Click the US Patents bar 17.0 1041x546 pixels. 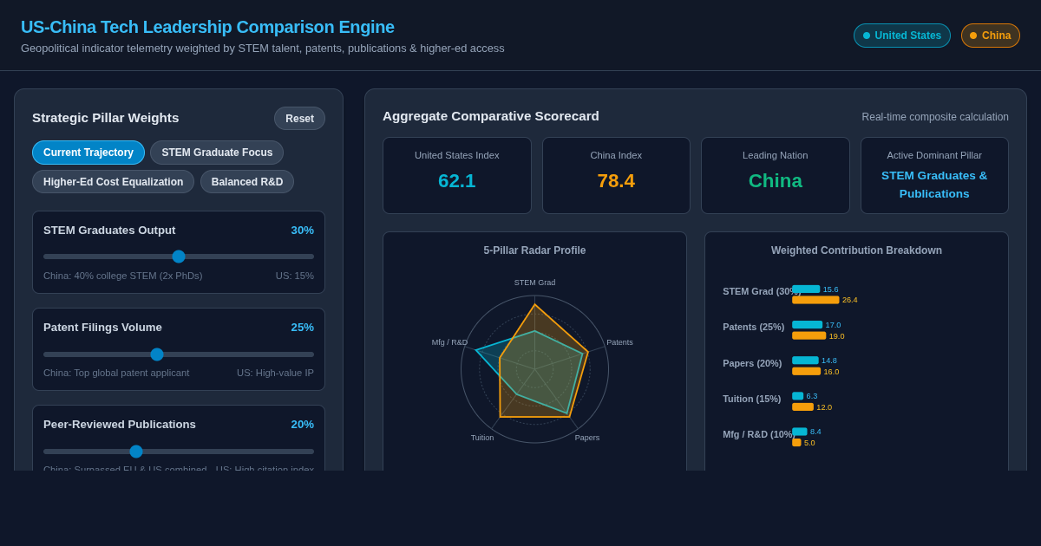click(x=807, y=325)
